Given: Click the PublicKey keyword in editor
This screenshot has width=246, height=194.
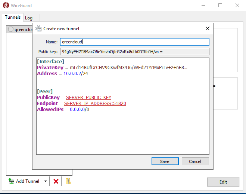Looking at the screenshot, I should pos(48,98).
